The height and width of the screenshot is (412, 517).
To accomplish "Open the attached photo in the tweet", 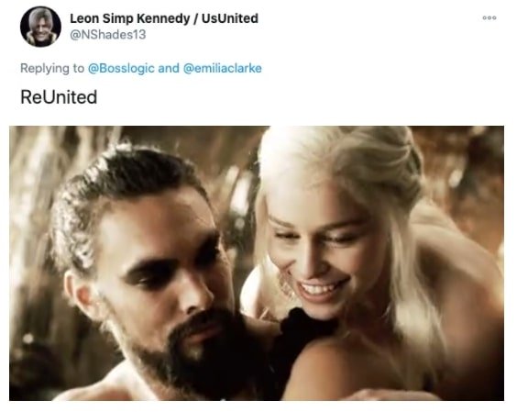I will click(257, 263).
